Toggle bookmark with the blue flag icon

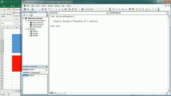click(147, 9)
